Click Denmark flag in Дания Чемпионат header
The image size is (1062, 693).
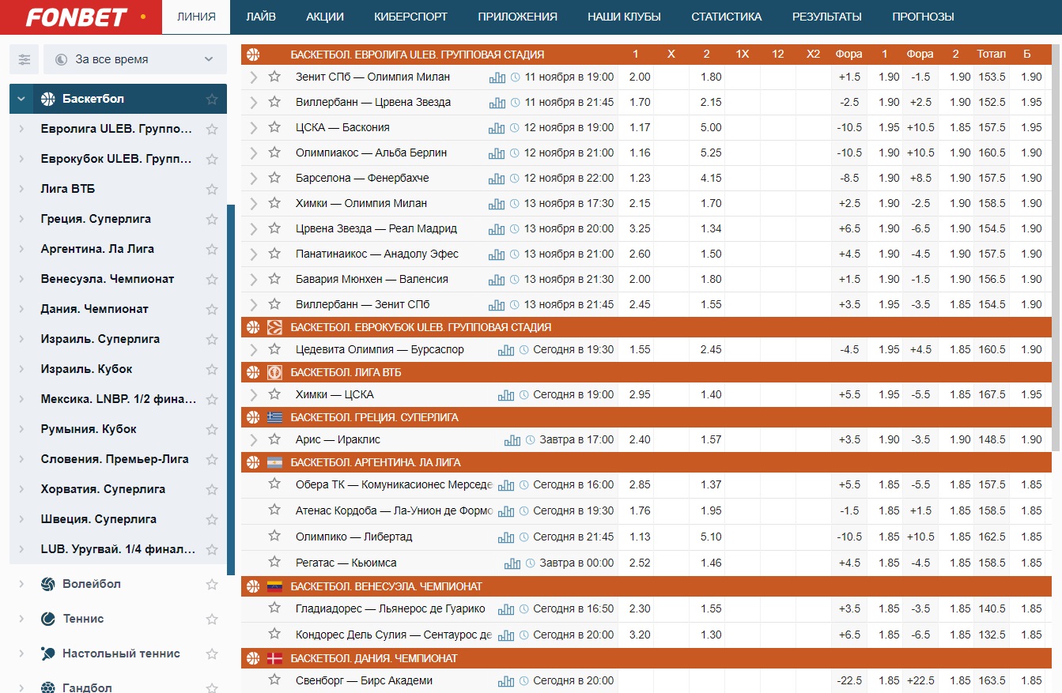(274, 658)
